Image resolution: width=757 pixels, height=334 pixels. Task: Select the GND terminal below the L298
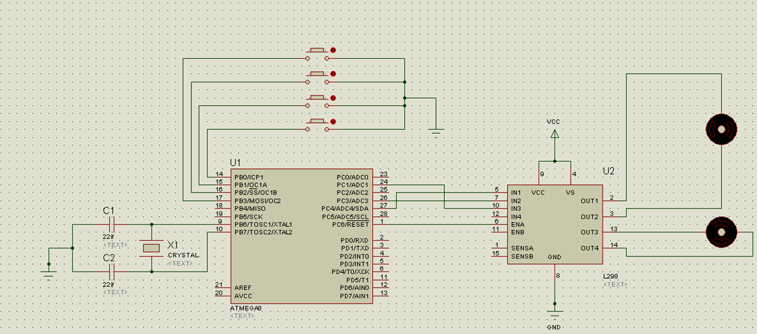(x=555, y=317)
